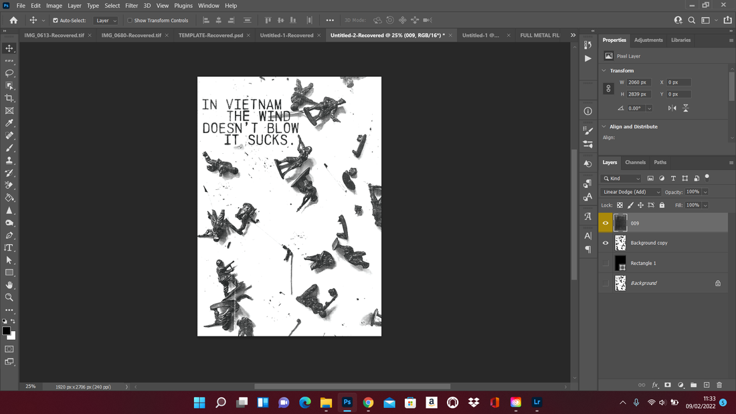Open the Plugins menu
Viewport: 736px width, 414px height.
[183, 5]
